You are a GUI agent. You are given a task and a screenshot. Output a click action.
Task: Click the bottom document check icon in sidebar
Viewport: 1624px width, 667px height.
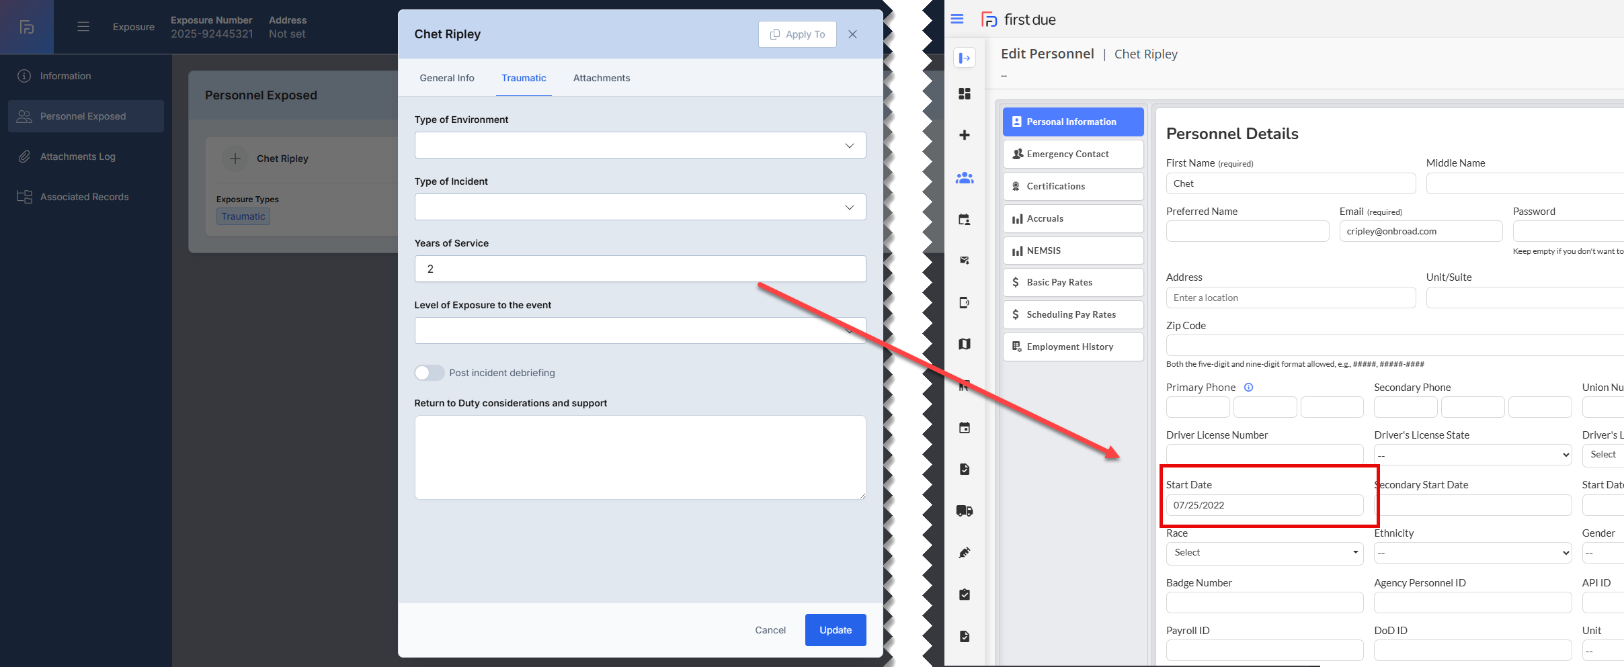965,636
